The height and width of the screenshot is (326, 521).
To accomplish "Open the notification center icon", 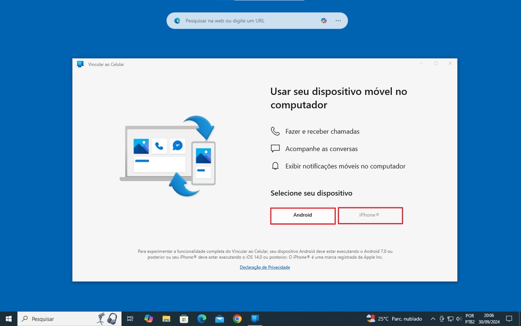I will pos(509,319).
